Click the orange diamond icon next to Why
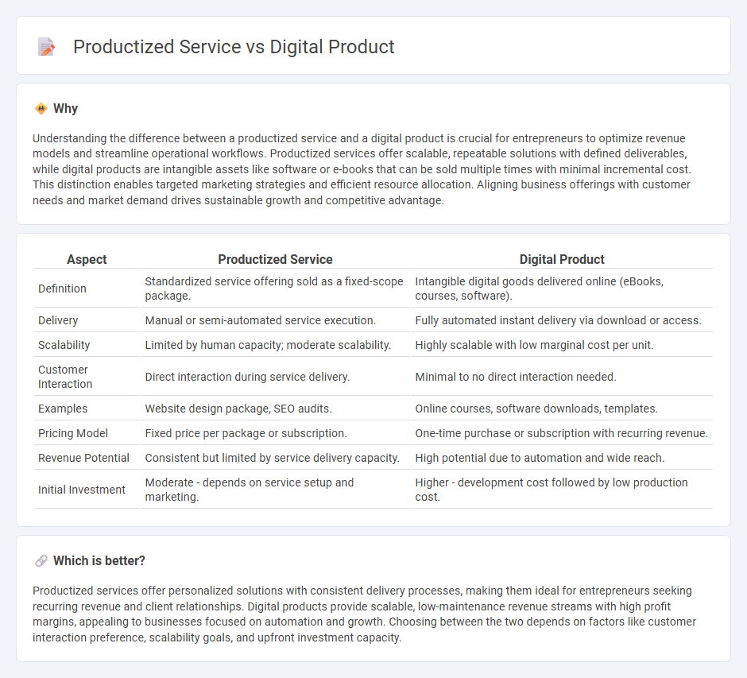 (x=41, y=109)
